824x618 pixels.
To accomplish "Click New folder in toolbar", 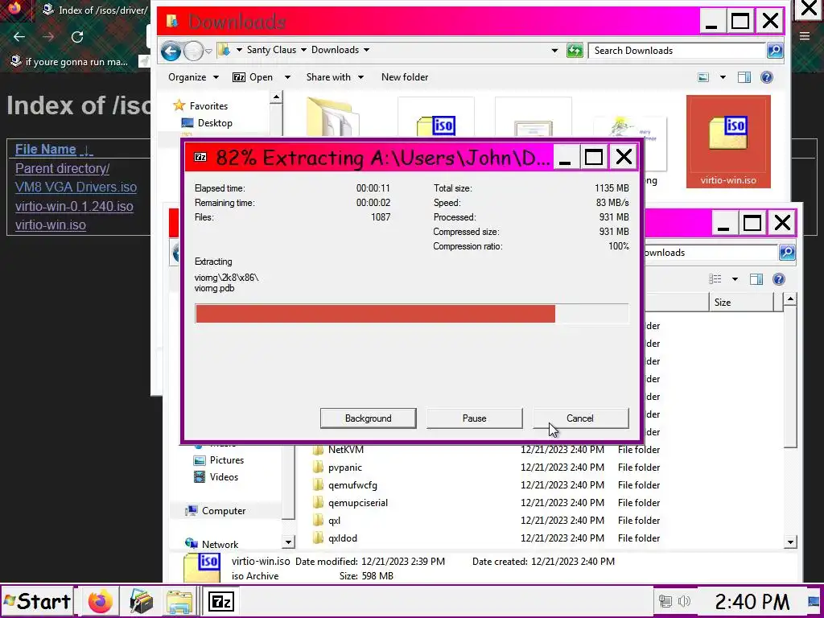I will click(x=405, y=77).
